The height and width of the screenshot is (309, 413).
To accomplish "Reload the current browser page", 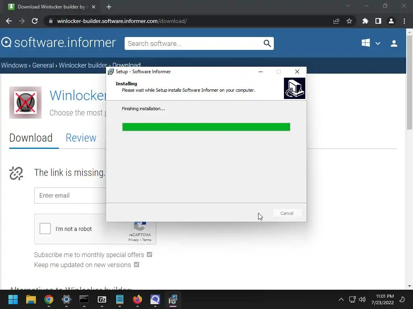I will pyautogui.click(x=35, y=21).
